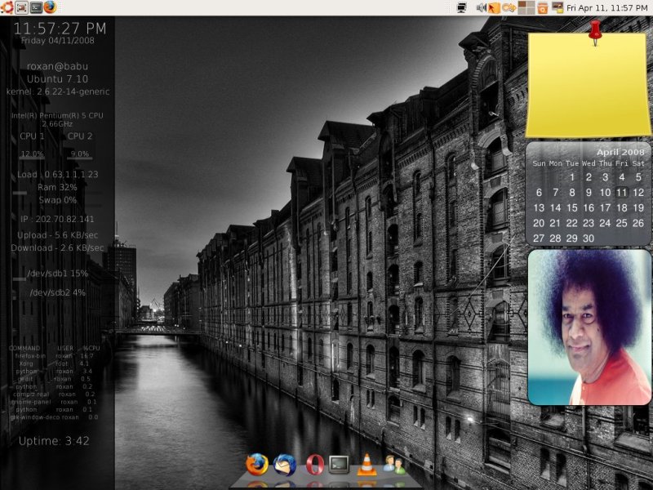653x490 pixels.
Task: Open the volume speaker applet
Action: click(481, 7)
